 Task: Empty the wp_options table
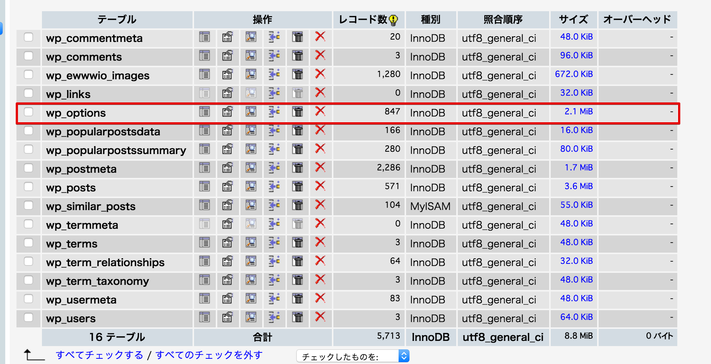297,112
